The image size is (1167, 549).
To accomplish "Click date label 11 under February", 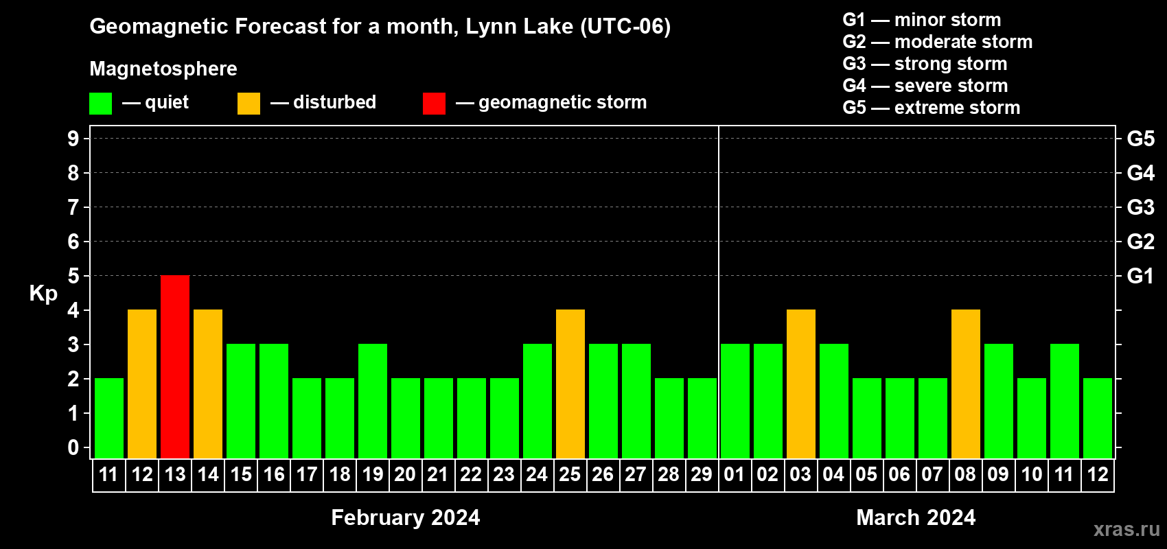I will click(x=108, y=474).
